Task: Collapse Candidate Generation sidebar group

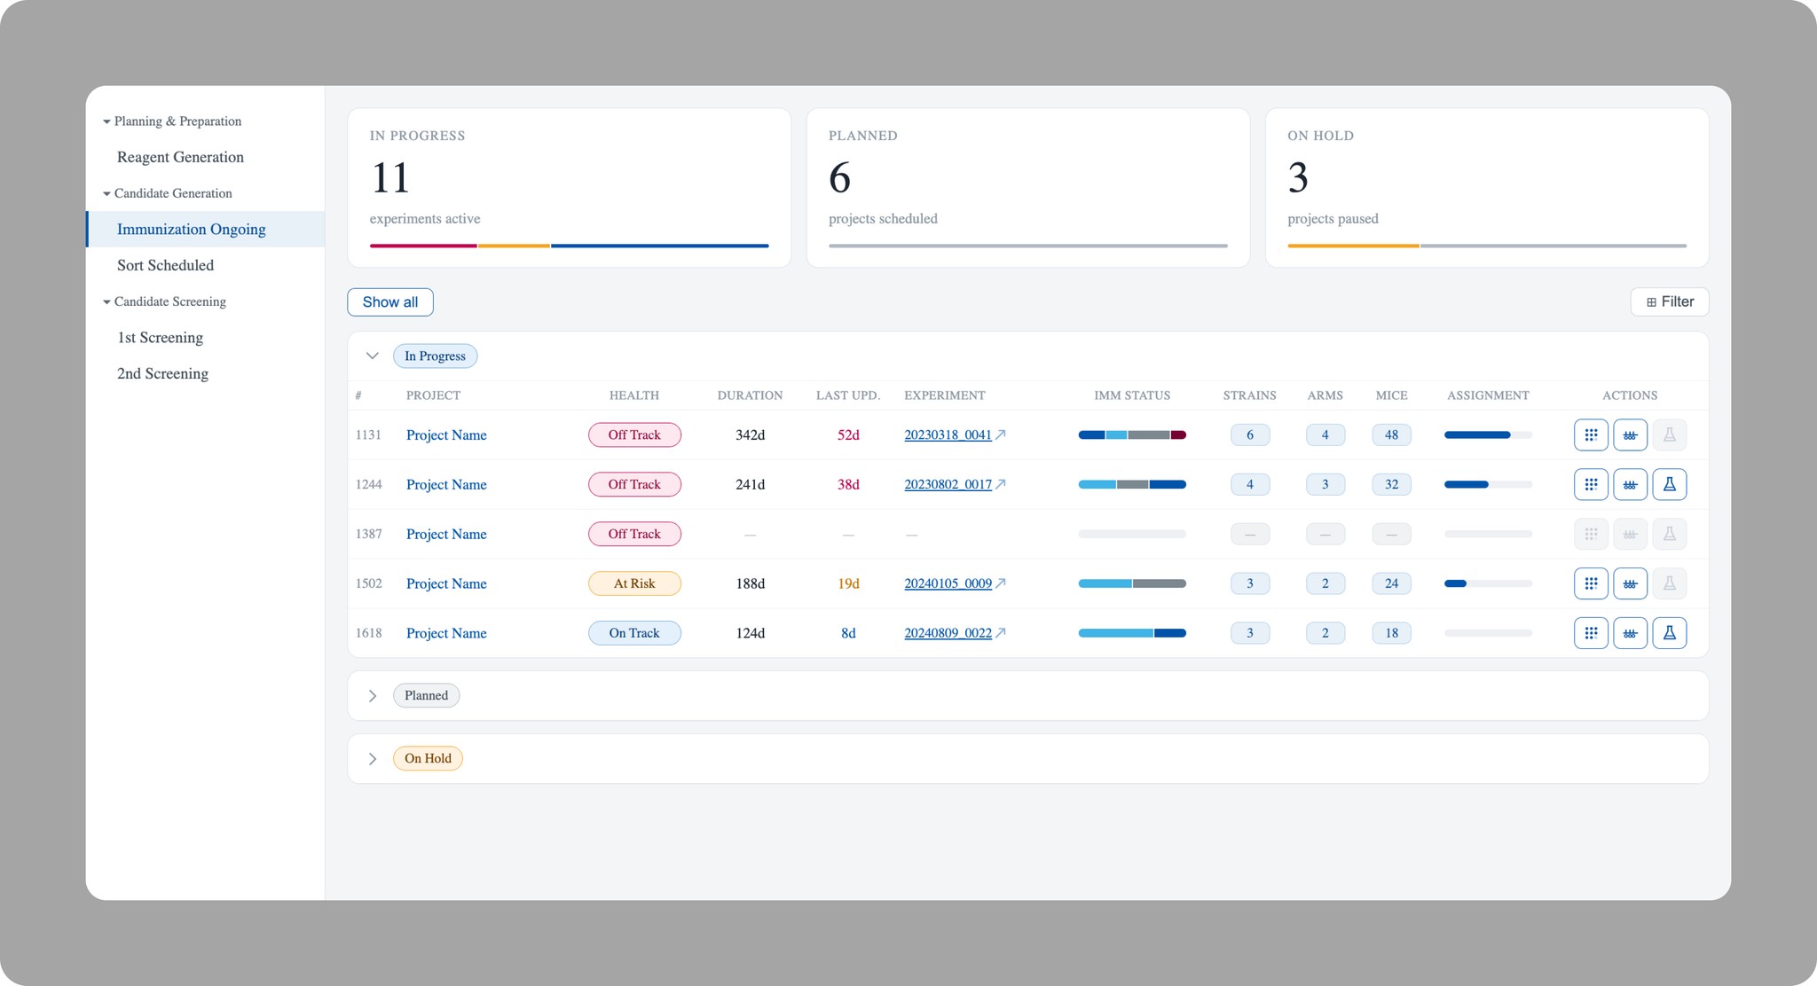Action: pos(106,193)
